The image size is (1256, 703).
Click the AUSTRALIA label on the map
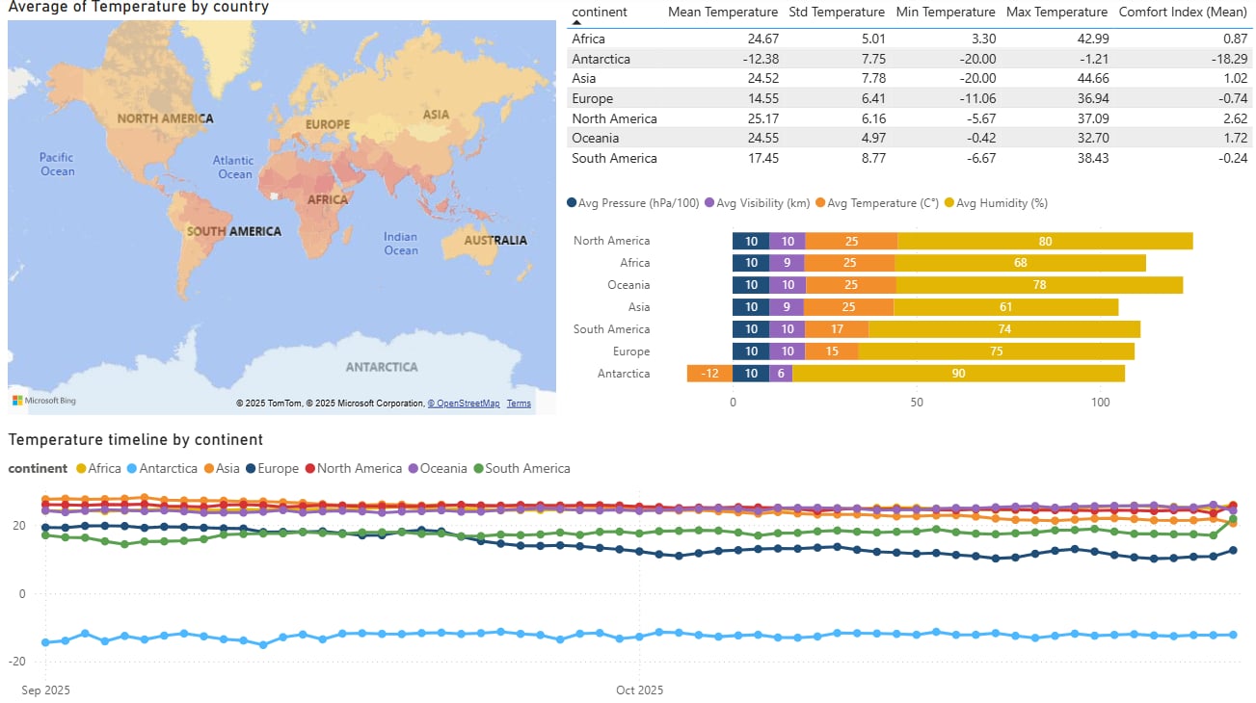click(495, 240)
